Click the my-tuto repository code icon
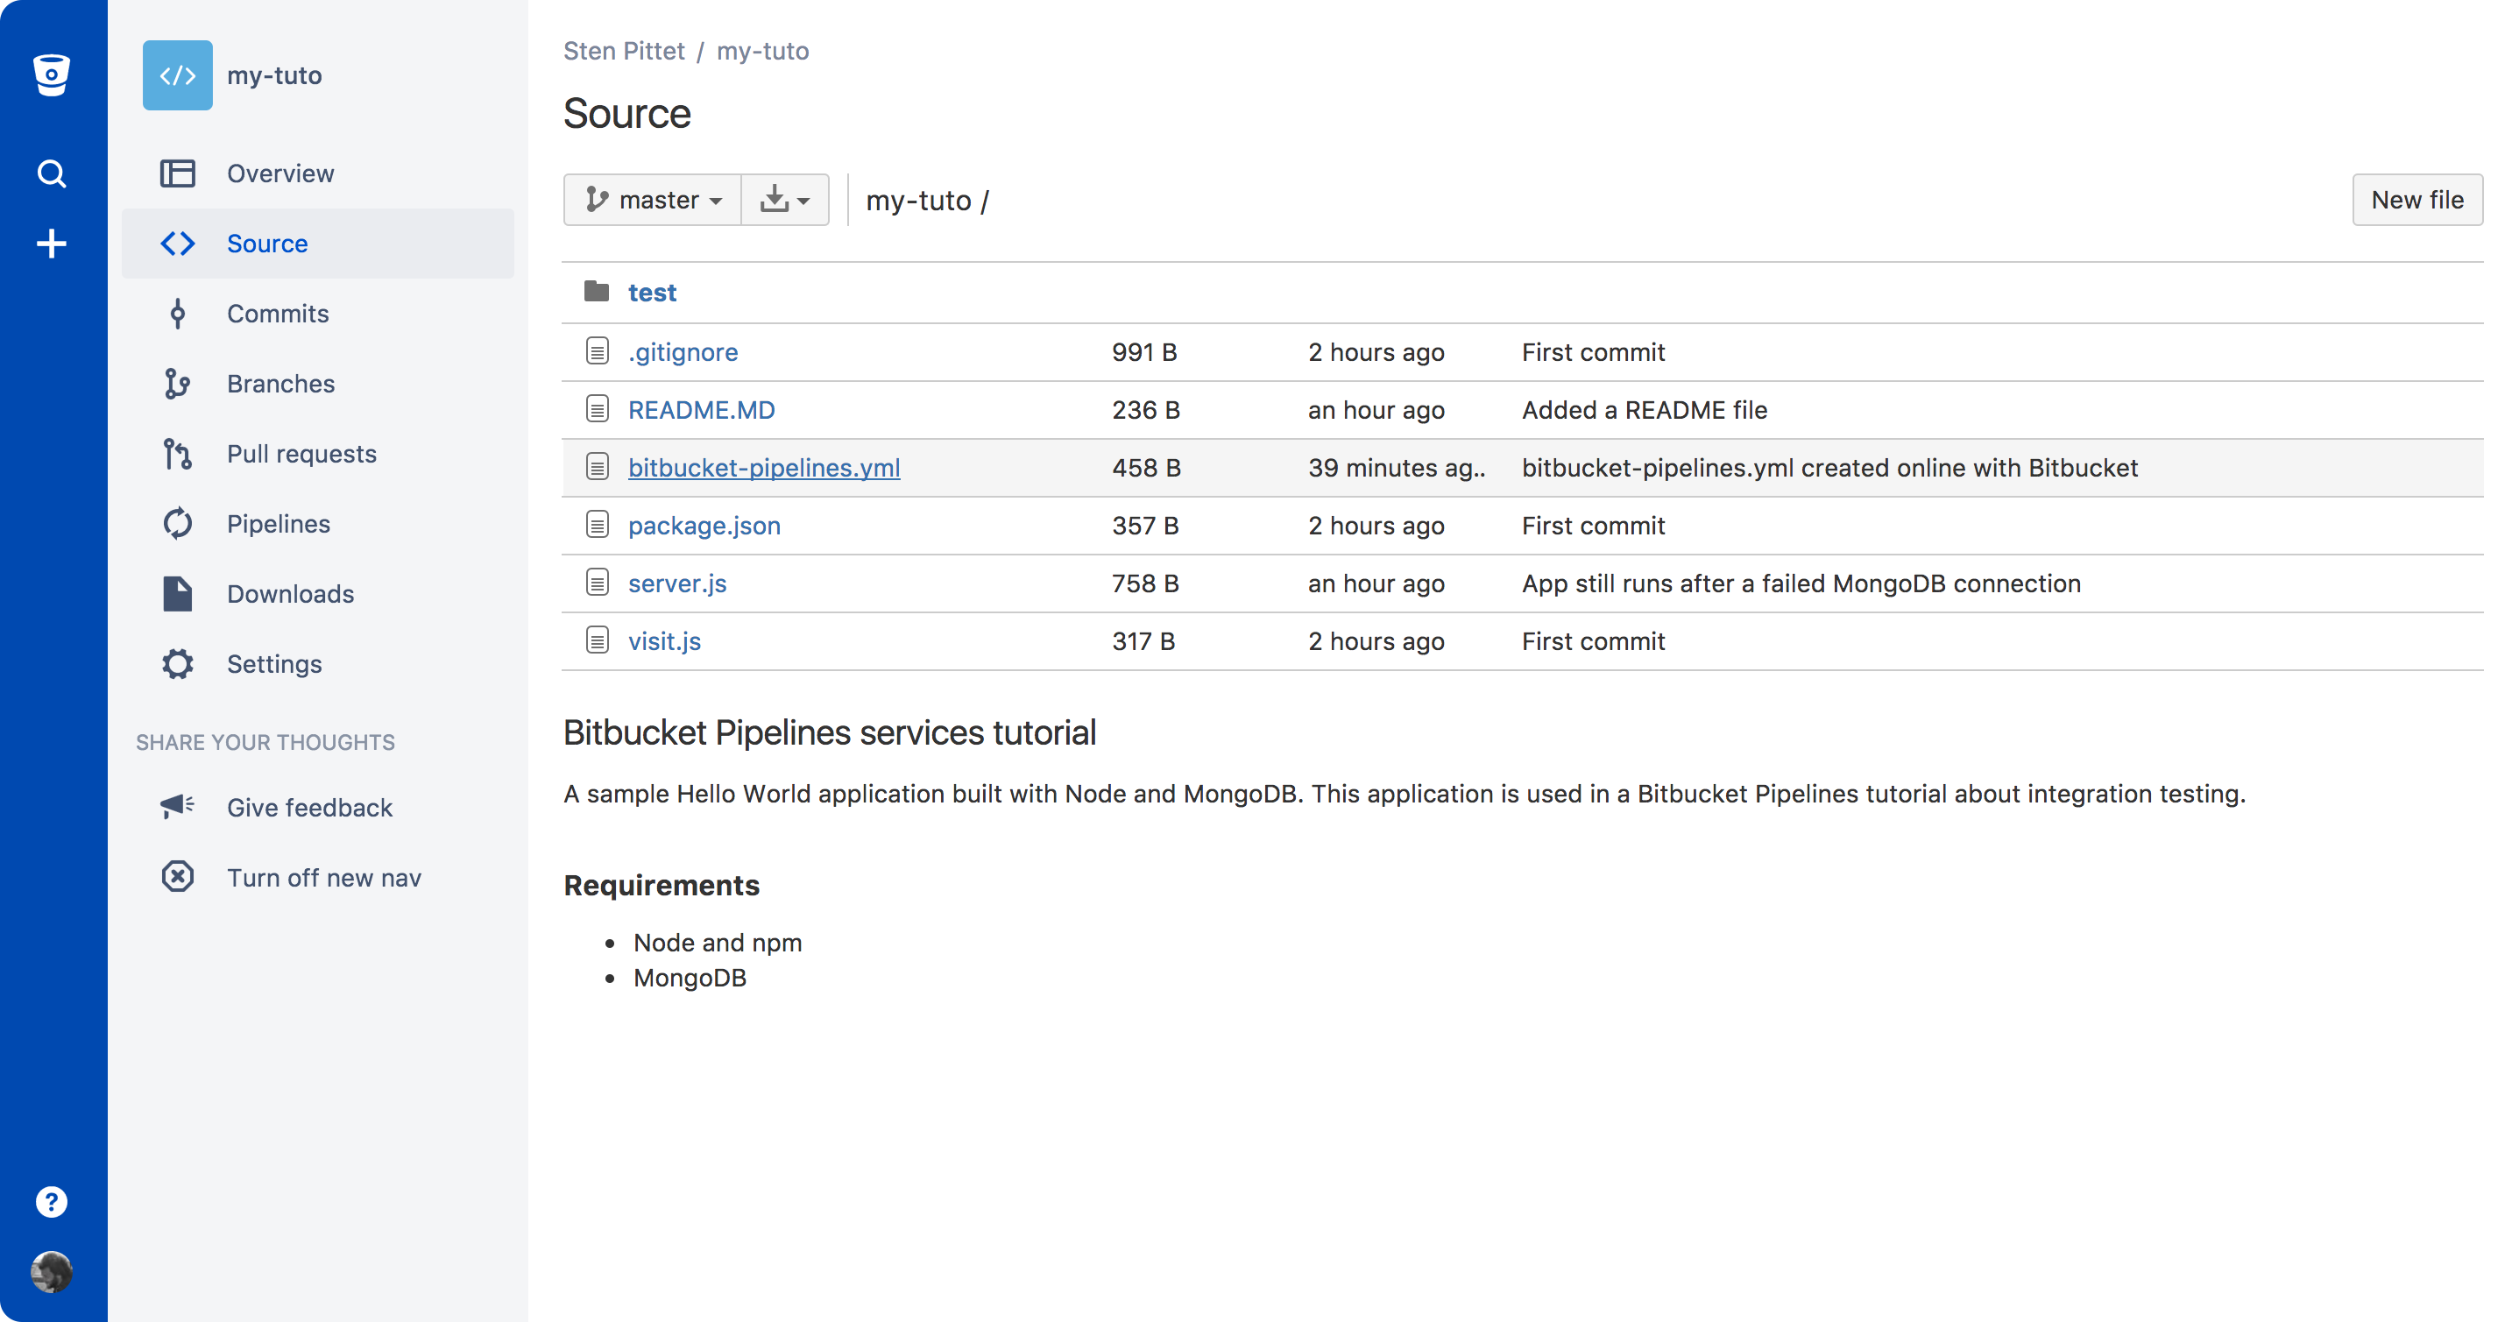Viewport: 2519px width, 1322px height. click(x=177, y=75)
